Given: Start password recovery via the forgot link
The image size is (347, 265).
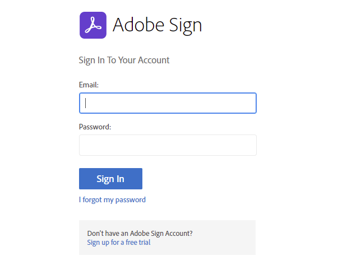Looking at the screenshot, I should click(112, 199).
